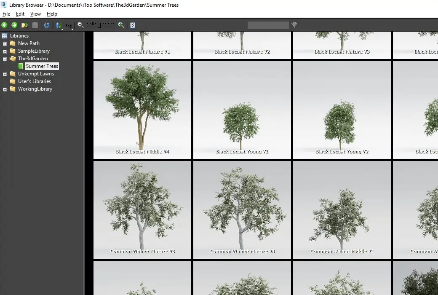Open the Engl language dropdown

69,26
